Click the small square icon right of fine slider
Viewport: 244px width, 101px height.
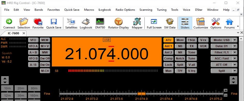pos(226,90)
